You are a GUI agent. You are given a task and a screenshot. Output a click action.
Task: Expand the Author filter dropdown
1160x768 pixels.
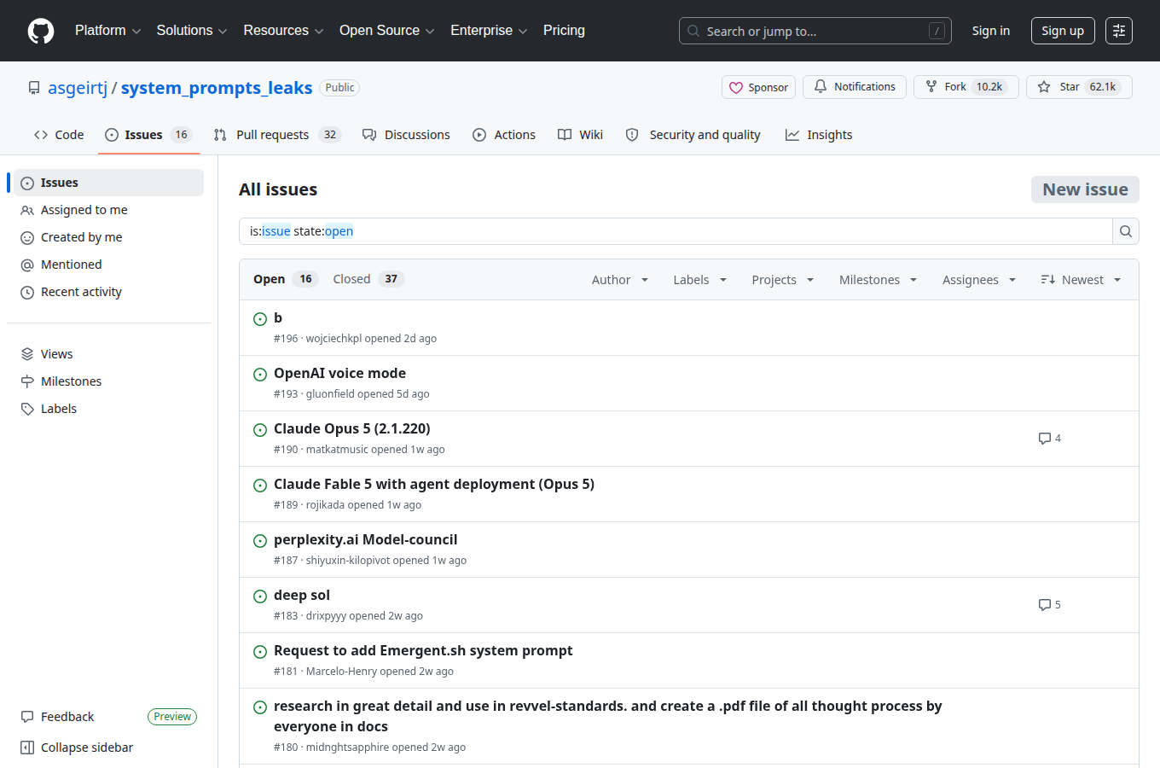(620, 280)
